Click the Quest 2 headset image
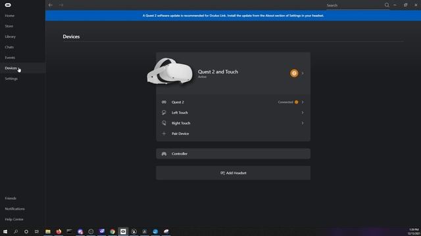 pos(170,71)
